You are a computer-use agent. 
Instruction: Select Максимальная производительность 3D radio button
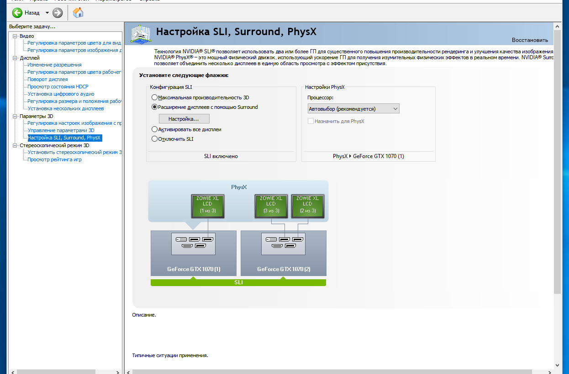pyautogui.click(x=154, y=97)
